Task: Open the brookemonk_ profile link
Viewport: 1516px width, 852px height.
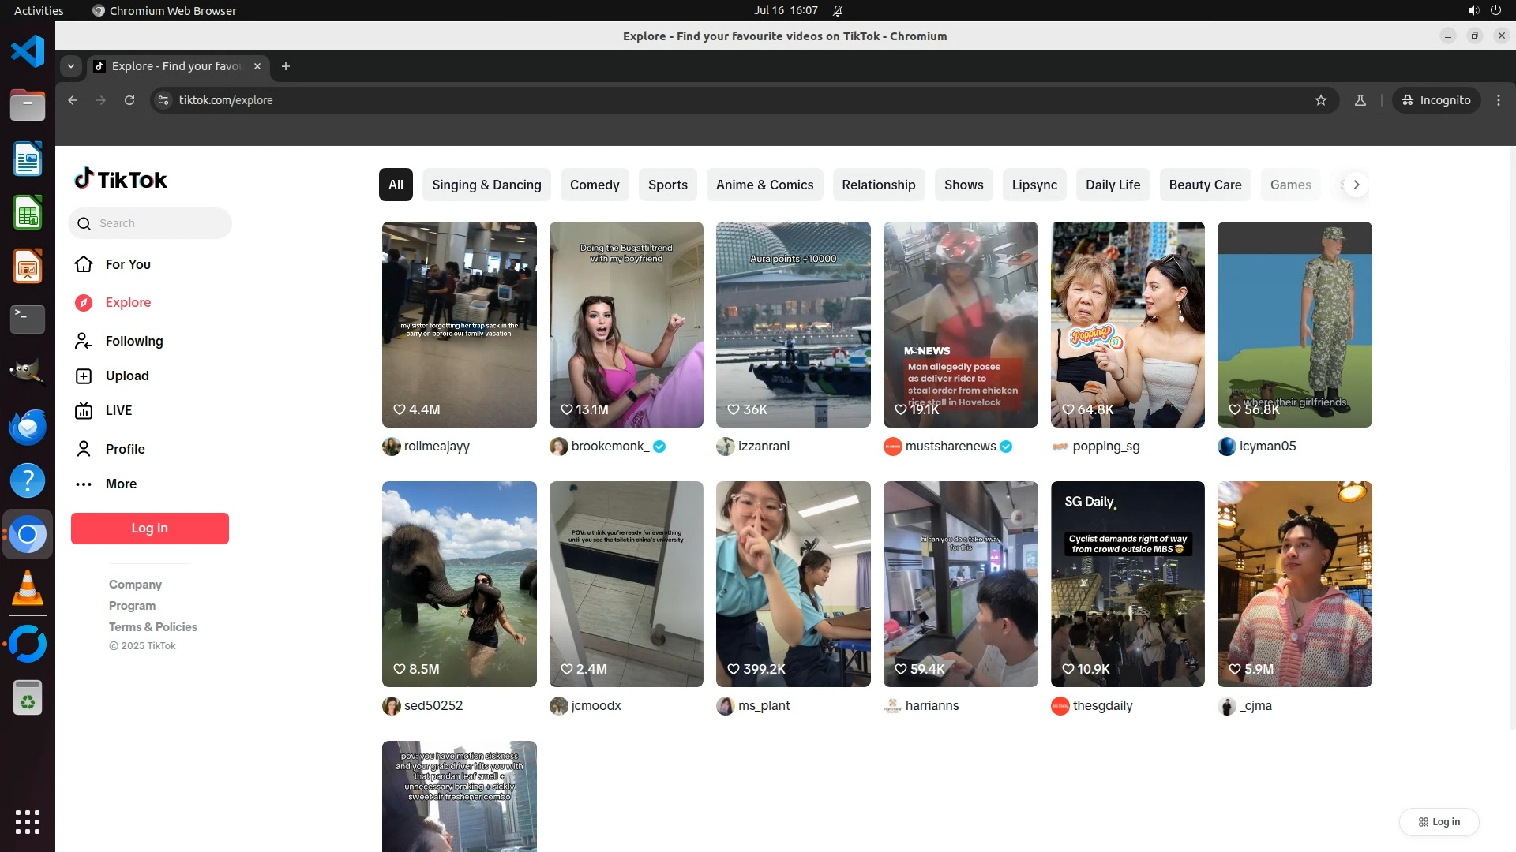Action: coord(610,447)
